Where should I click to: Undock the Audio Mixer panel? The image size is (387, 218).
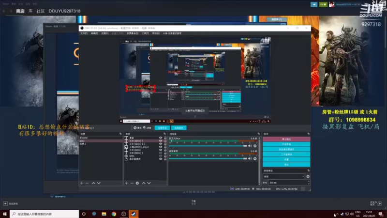259,134
